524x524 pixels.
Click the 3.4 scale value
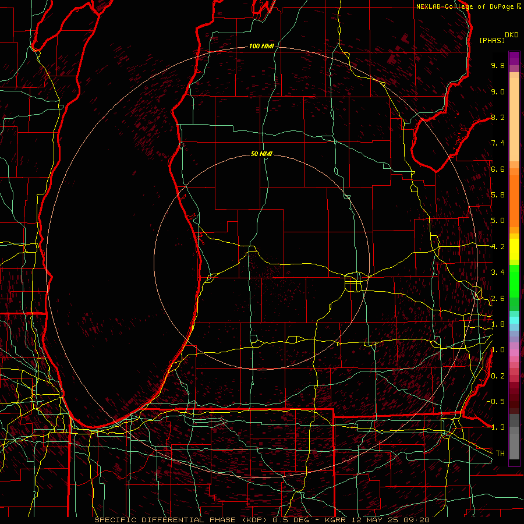(x=498, y=272)
